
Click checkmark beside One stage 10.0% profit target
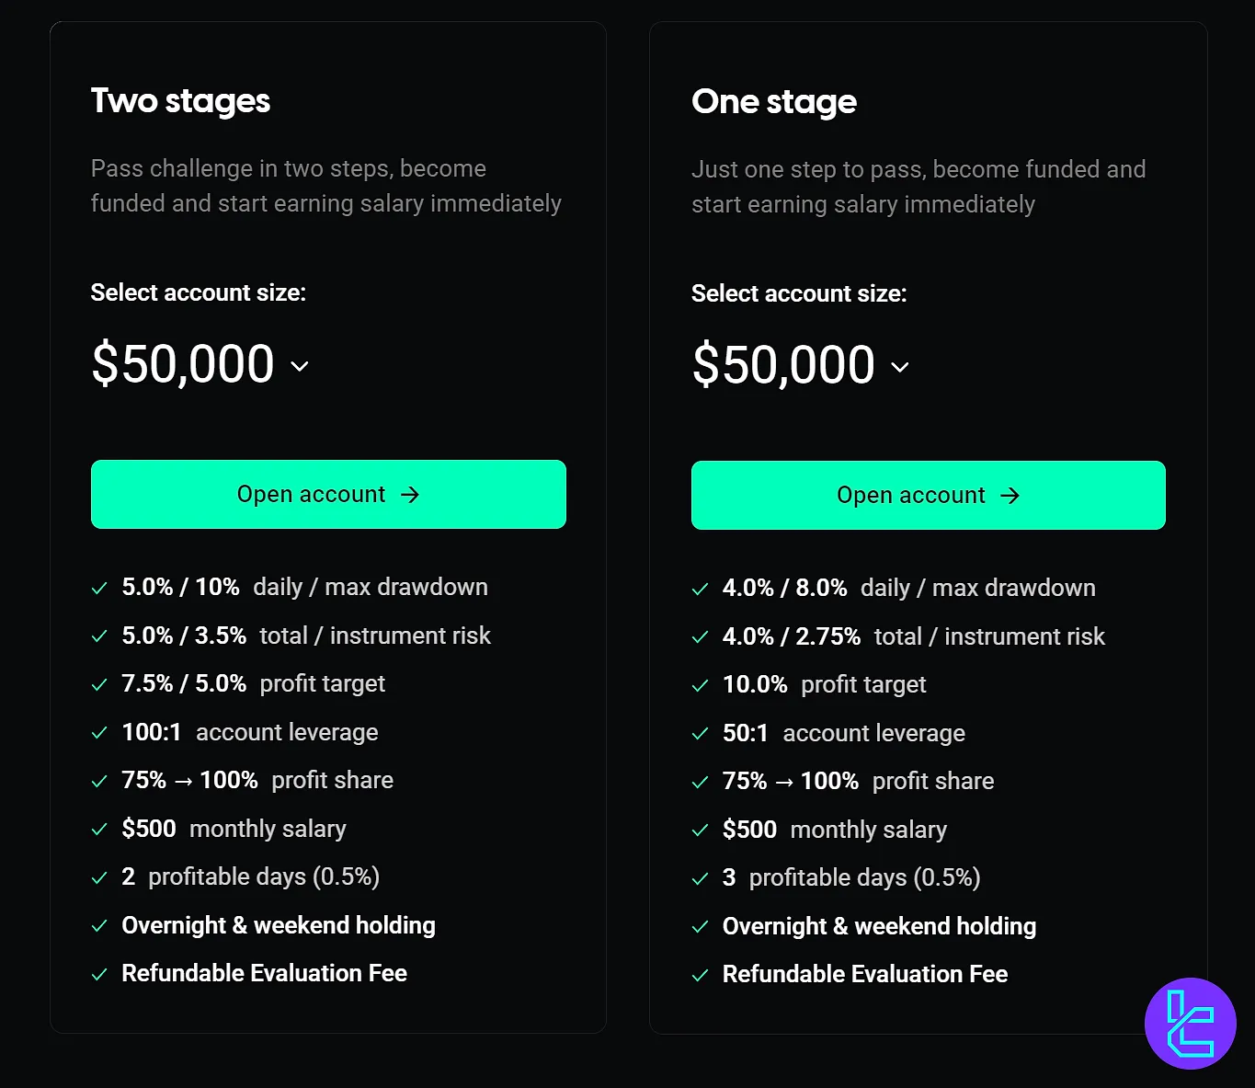pos(700,685)
